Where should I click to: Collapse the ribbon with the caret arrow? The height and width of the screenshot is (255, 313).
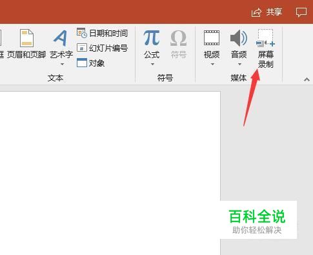point(307,79)
